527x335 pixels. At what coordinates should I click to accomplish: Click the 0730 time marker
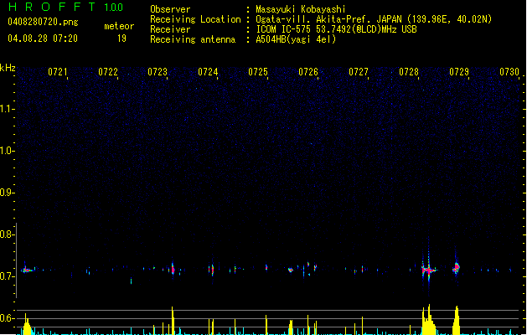[x=509, y=72]
